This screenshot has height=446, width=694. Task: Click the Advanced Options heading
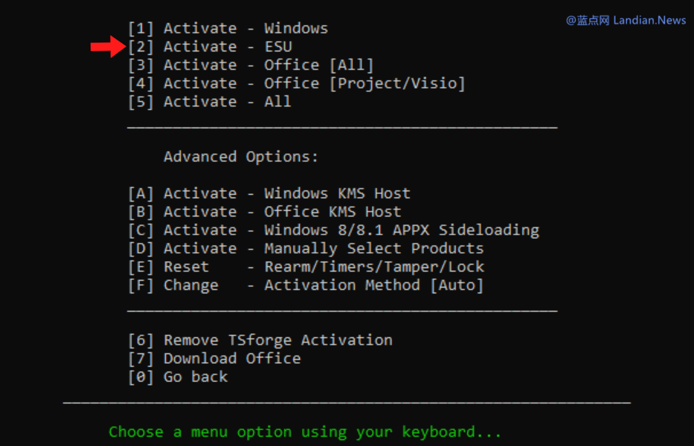point(241,157)
